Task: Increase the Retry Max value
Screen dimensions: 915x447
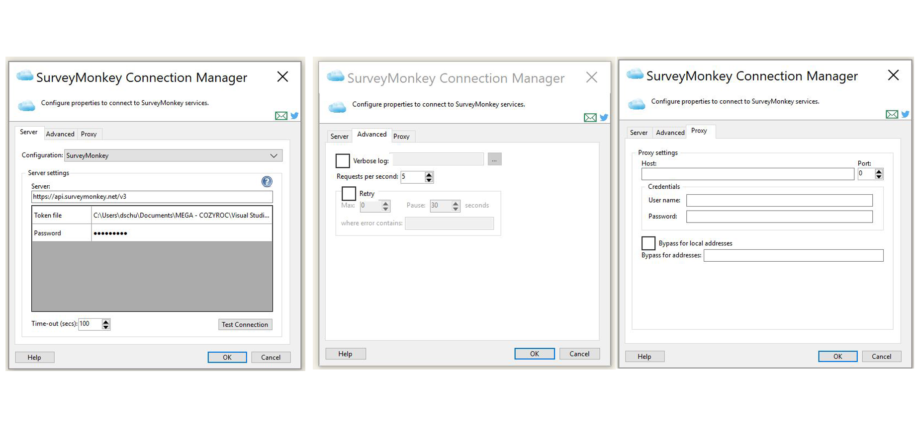Action: pos(385,203)
